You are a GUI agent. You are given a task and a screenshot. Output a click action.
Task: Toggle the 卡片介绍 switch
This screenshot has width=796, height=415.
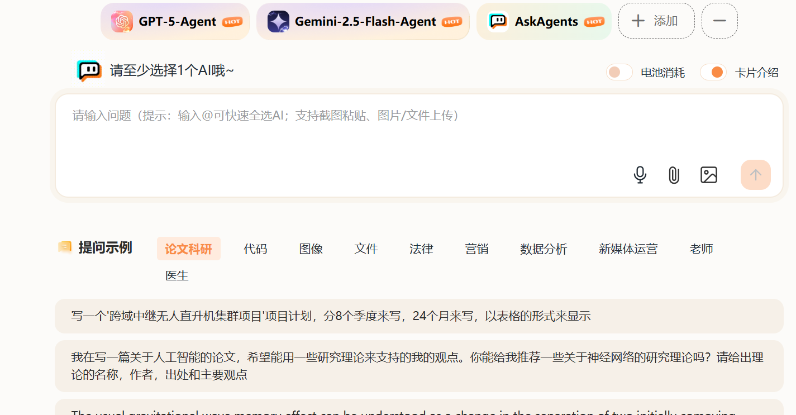point(713,73)
